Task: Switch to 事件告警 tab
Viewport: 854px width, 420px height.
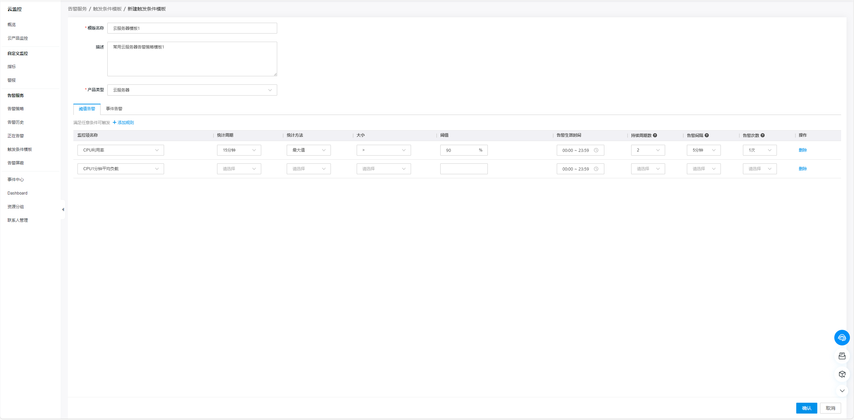Action: coord(114,109)
